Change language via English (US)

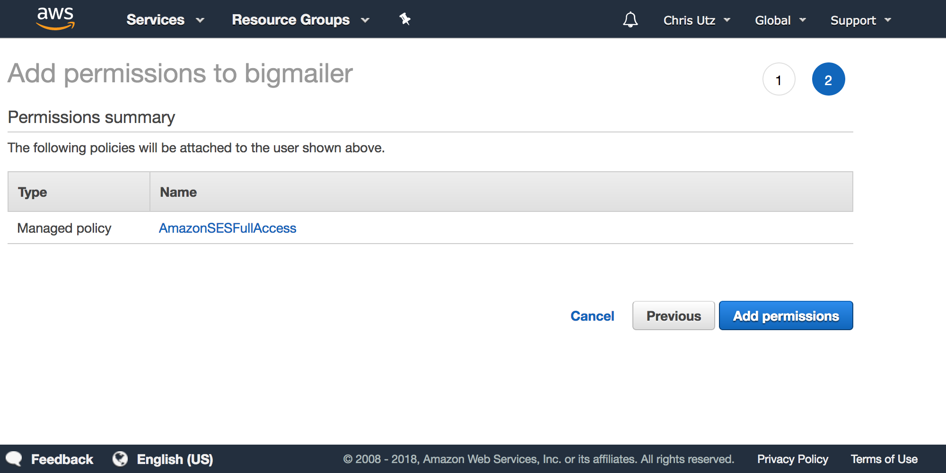(175, 459)
